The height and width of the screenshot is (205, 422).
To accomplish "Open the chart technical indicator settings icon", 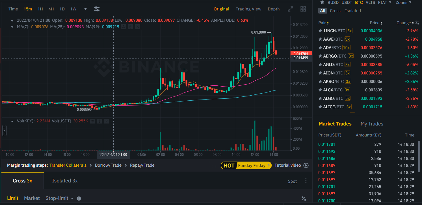I will 97,9.
